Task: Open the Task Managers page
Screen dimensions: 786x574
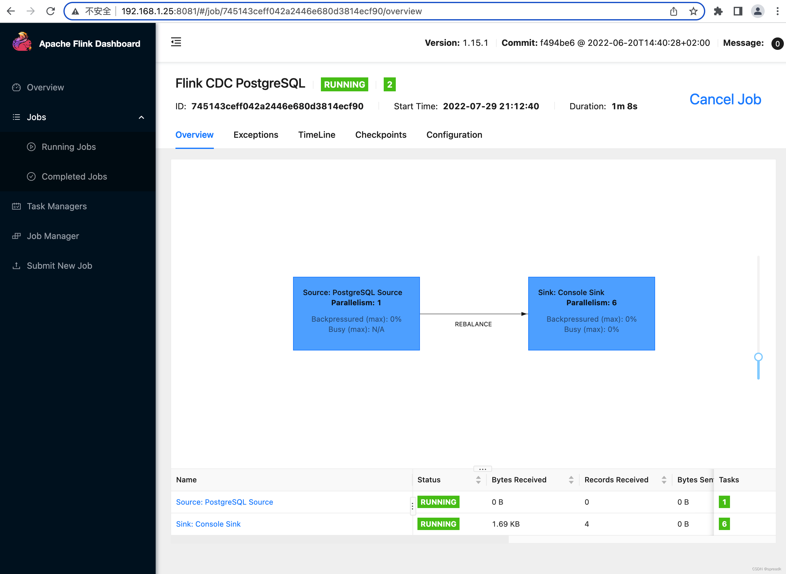Action: pyautogui.click(x=57, y=207)
